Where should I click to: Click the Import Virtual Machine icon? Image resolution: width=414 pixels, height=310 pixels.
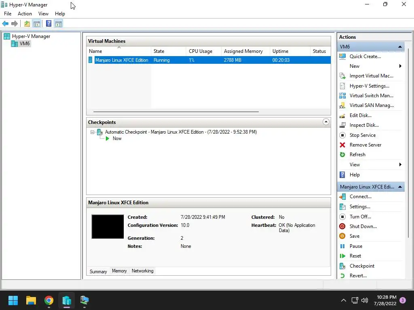[x=342, y=76]
